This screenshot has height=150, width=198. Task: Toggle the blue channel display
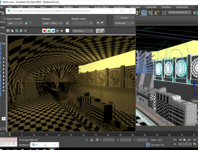(53, 31)
